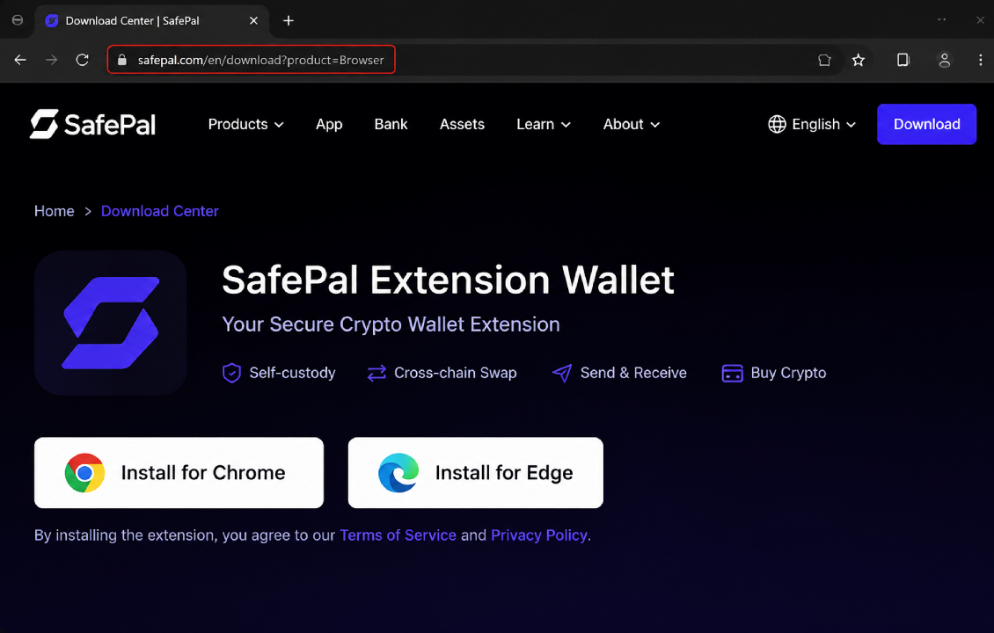
Task: Click Install for Edge
Action: 475,473
